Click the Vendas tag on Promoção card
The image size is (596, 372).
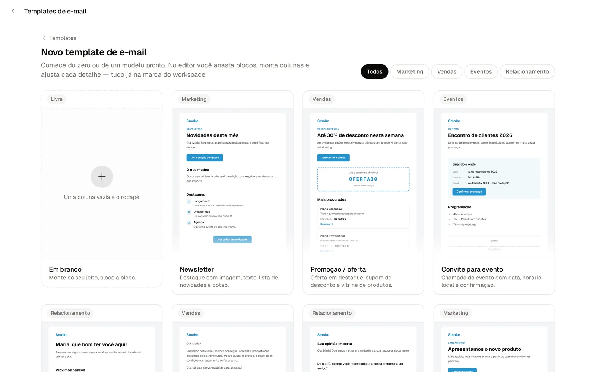pyautogui.click(x=322, y=99)
